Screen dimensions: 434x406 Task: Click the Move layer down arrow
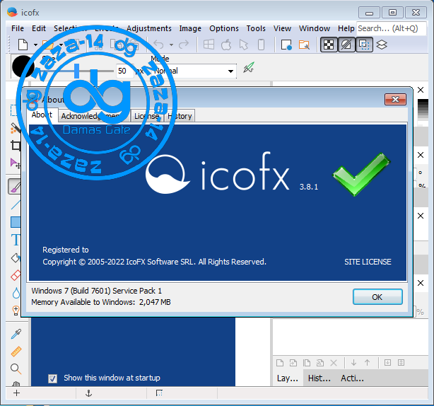tap(353, 363)
